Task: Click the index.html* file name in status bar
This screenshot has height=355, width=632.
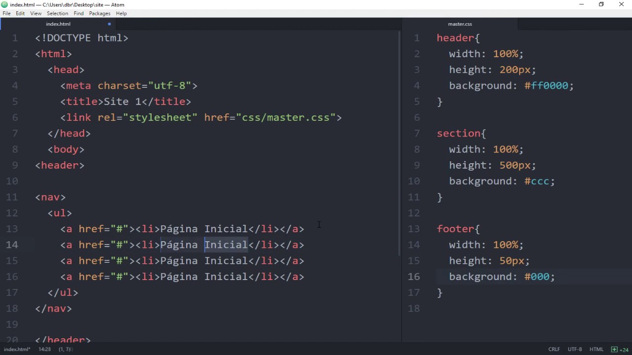Action: [17, 349]
